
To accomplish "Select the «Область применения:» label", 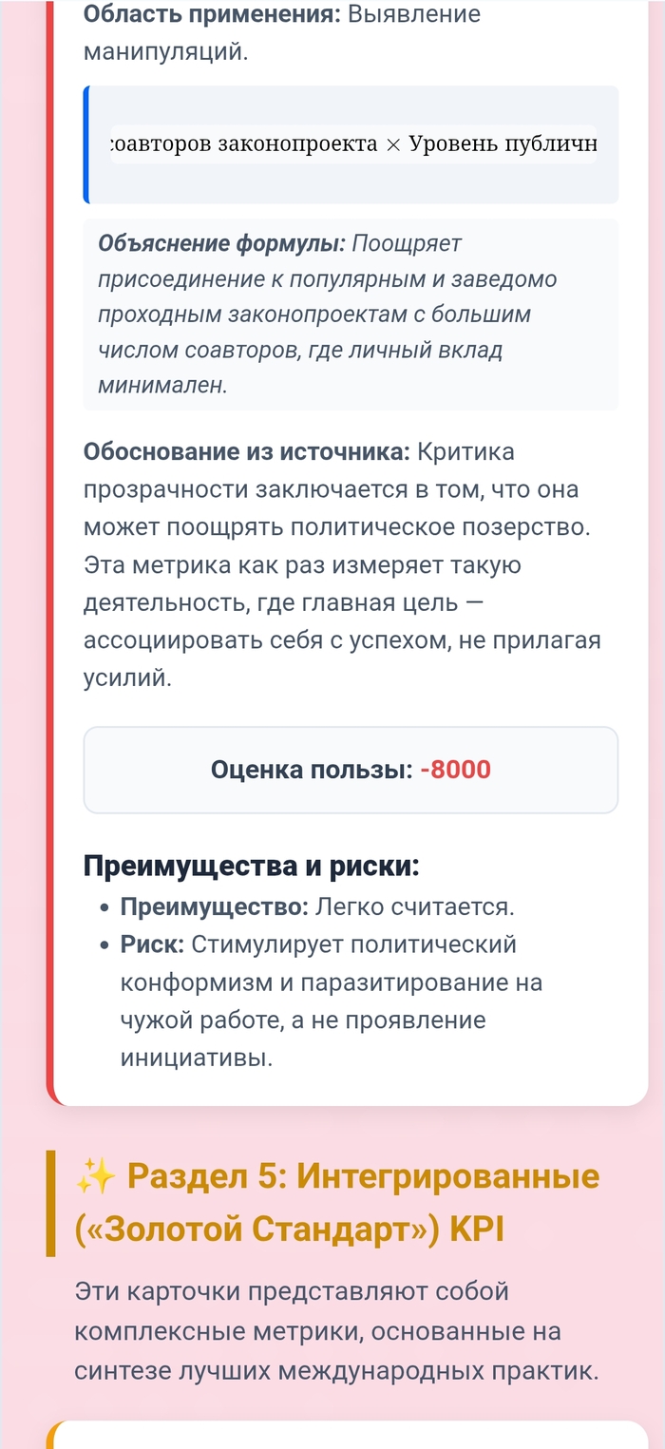I will pos(213,14).
